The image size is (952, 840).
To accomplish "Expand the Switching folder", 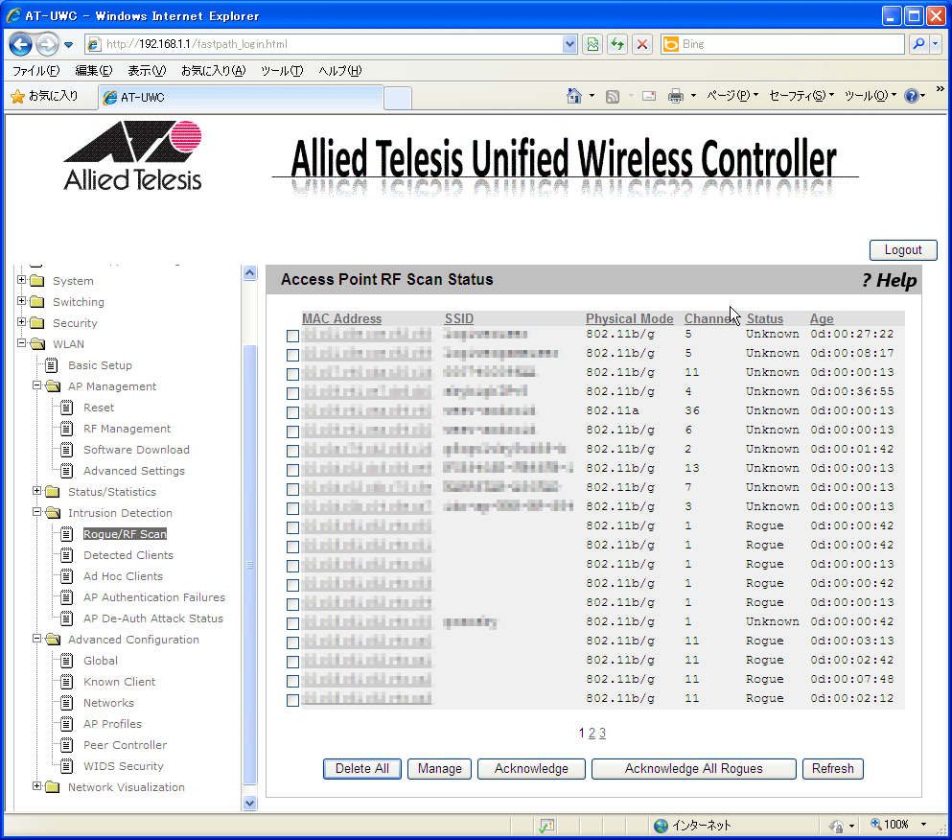I will 22,301.
